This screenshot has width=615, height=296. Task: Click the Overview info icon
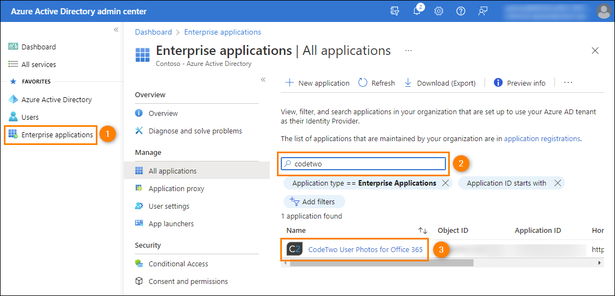point(139,113)
